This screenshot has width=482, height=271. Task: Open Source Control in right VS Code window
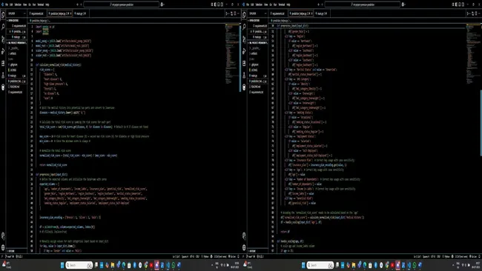(x=244, y=39)
